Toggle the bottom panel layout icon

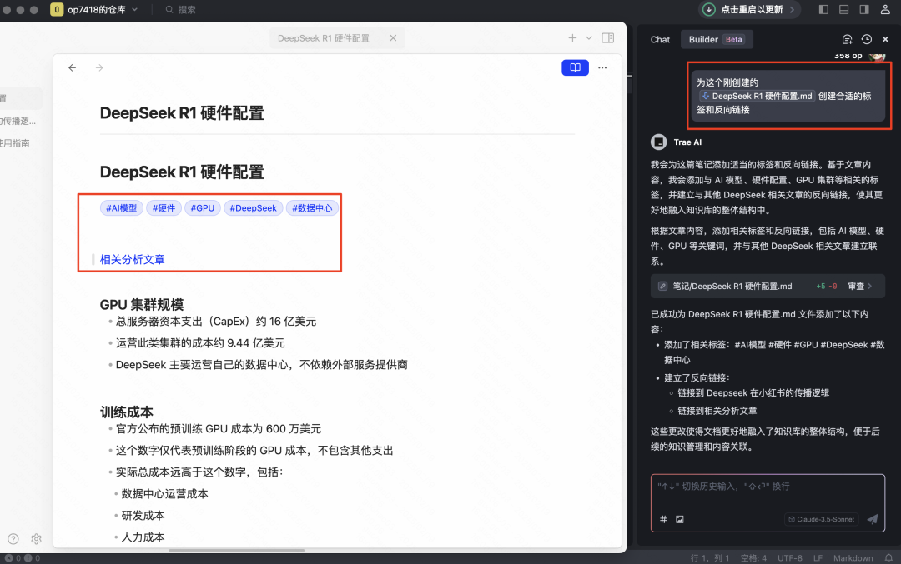(843, 9)
